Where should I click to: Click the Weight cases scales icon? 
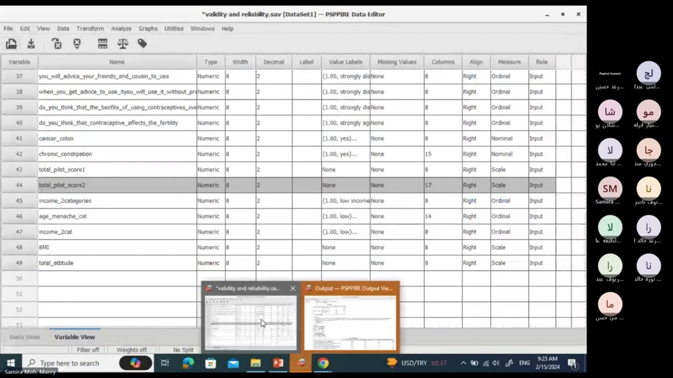[123, 44]
